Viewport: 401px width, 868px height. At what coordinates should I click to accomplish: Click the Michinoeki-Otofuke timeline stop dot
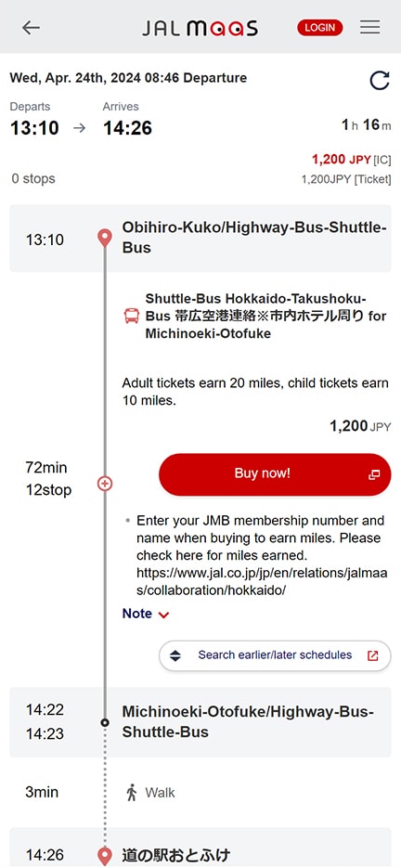tap(105, 722)
